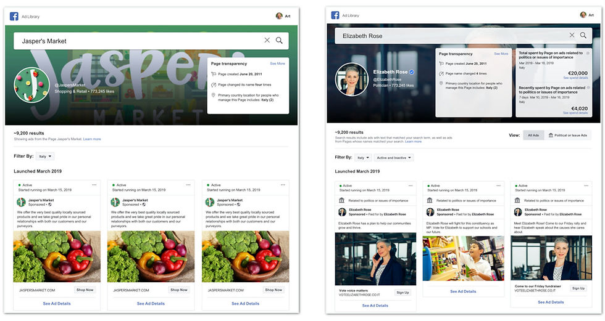Open more options on Elizabeth Rose schools ad

[499, 185]
